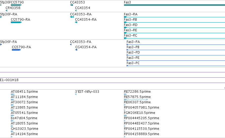Click the AT14194.5prime EST label
Viewport: 225px width, 138px height.
pyautogui.click(x=24, y=134)
